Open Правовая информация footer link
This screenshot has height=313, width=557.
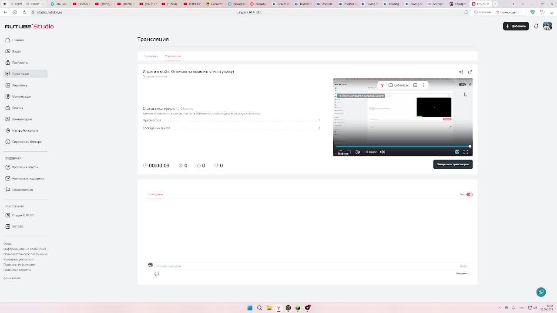(x=20, y=265)
